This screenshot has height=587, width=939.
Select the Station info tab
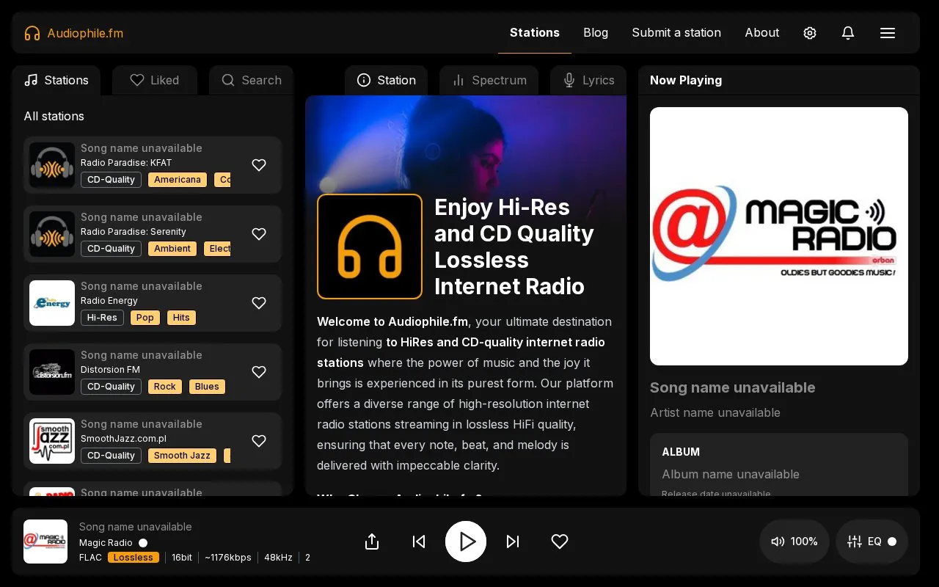pyautogui.click(x=386, y=80)
